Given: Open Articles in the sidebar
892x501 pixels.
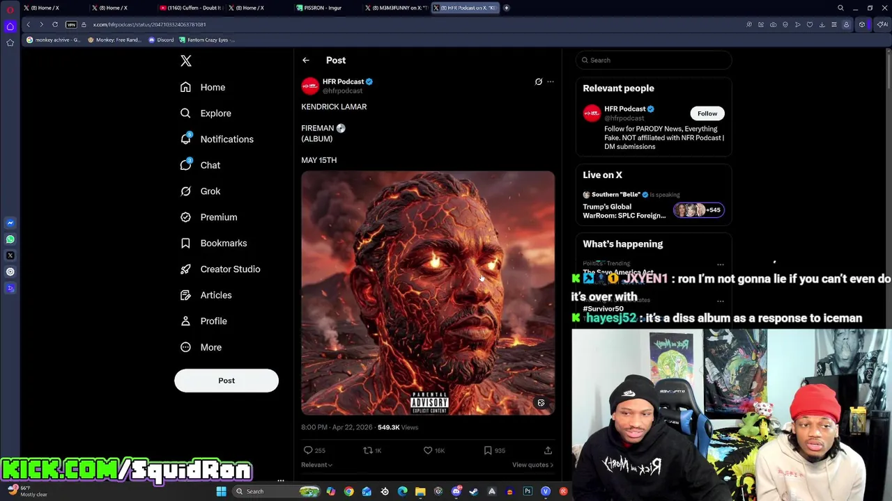Looking at the screenshot, I should [x=206, y=295].
